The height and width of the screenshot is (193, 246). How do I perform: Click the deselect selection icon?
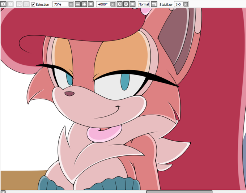pyautogui.click(x=19, y=4)
